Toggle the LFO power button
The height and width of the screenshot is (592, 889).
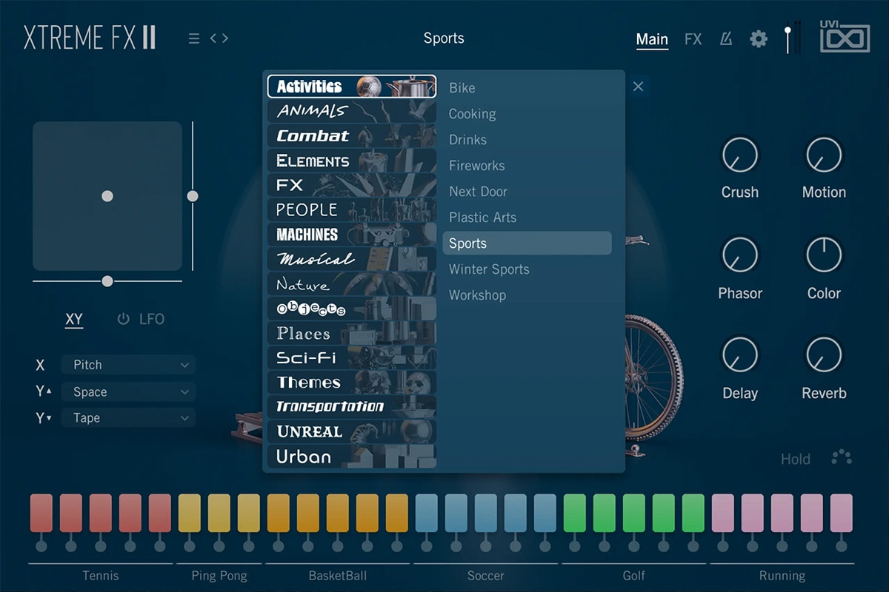(124, 319)
